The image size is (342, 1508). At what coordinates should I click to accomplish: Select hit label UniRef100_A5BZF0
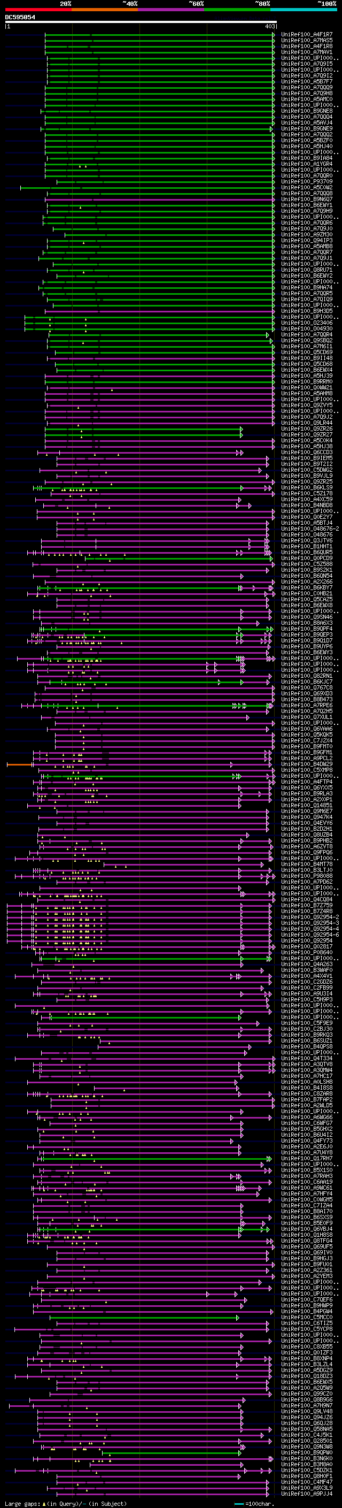click(307, 141)
